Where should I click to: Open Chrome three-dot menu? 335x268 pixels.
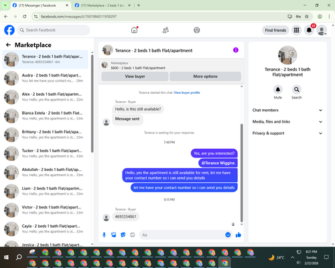click(x=329, y=16)
